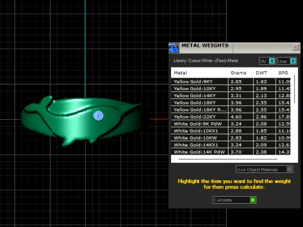
Task: Click the DWT column header
Action: (261, 73)
